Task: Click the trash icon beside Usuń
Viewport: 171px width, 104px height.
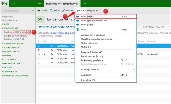Action: (77, 30)
